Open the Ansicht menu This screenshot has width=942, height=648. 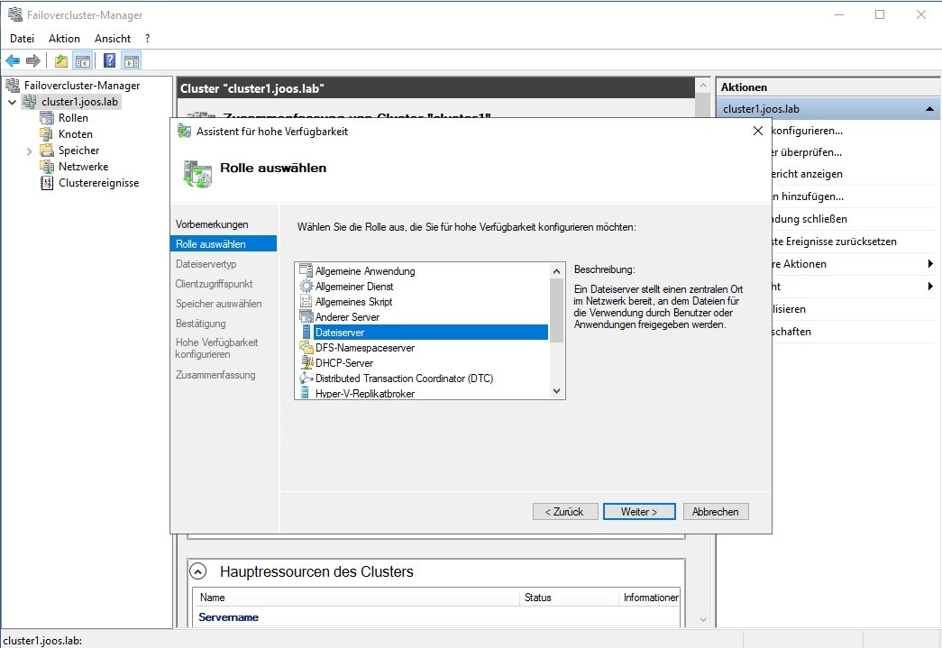(x=112, y=38)
